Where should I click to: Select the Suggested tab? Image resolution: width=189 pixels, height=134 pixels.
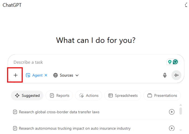(27, 96)
